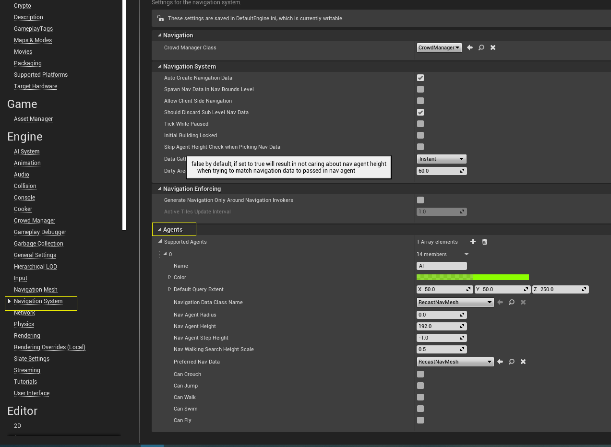Viewport: 611px width, 447px height.
Task: Open the Data Gathering Mode Instant dropdown
Action: click(x=441, y=159)
